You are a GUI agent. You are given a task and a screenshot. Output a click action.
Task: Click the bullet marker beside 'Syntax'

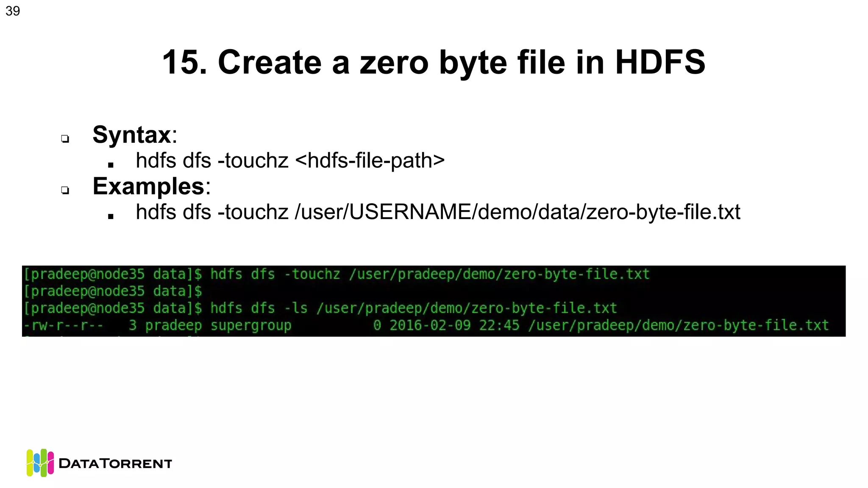[65, 139]
